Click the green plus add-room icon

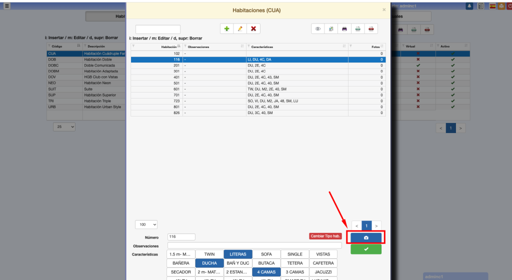227,29
